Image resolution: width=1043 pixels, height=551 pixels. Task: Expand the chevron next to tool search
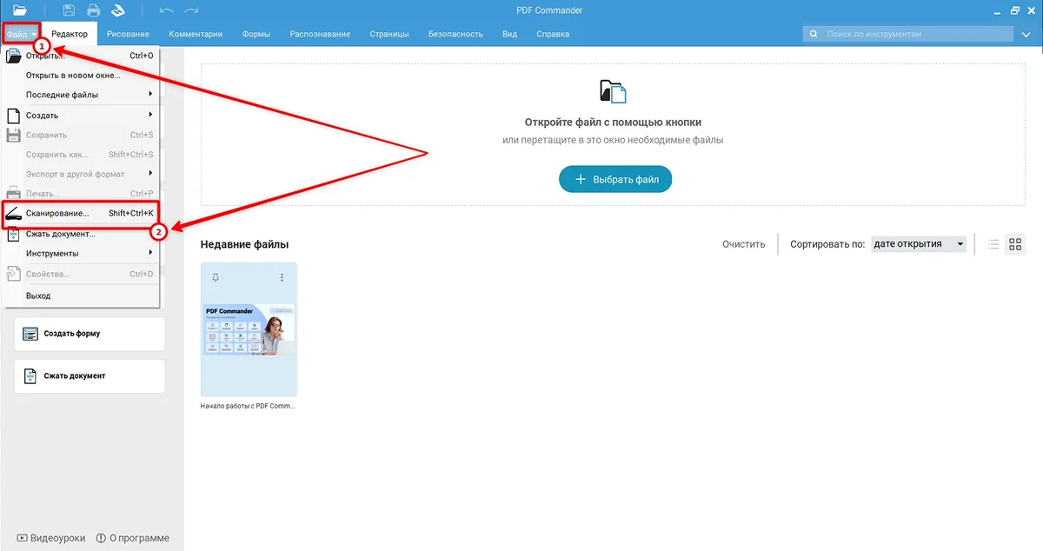(1026, 34)
